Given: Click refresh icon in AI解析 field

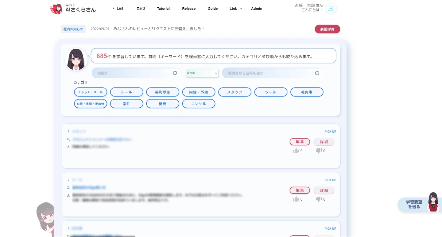Looking at the screenshot, I should click(x=175, y=73).
